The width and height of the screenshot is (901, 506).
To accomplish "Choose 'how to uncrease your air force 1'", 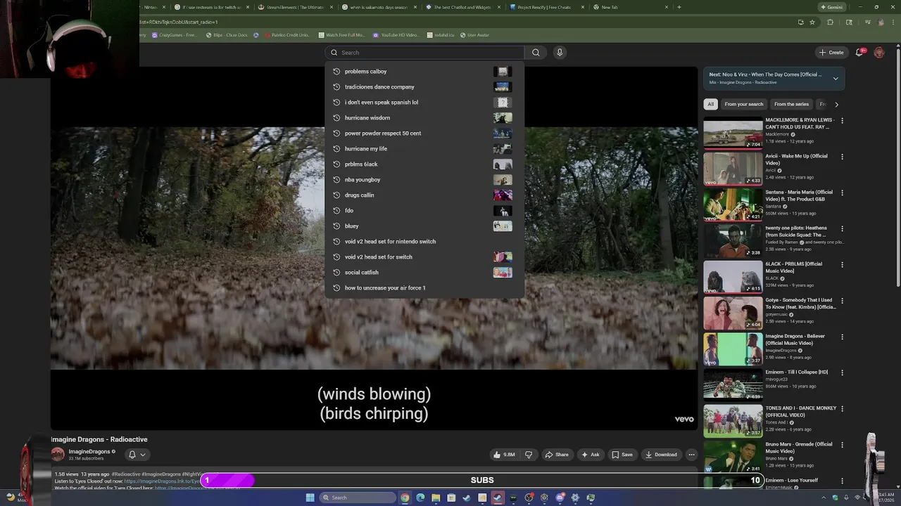I will [424, 287].
